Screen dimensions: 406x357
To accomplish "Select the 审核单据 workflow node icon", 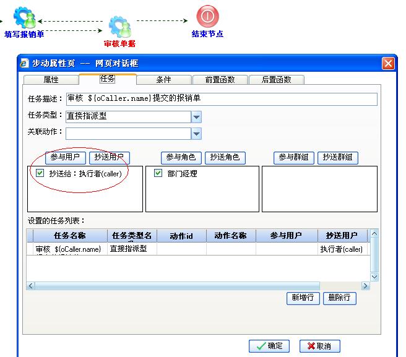I will 120,27.
